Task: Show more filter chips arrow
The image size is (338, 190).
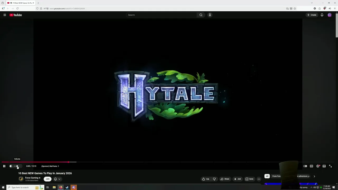Action: click(314, 176)
